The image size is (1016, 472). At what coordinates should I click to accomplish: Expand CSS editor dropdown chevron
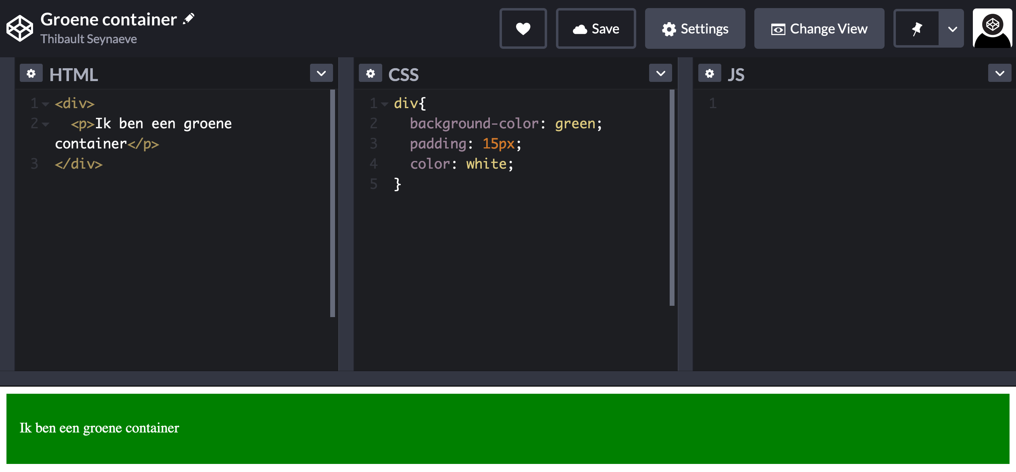tap(660, 73)
